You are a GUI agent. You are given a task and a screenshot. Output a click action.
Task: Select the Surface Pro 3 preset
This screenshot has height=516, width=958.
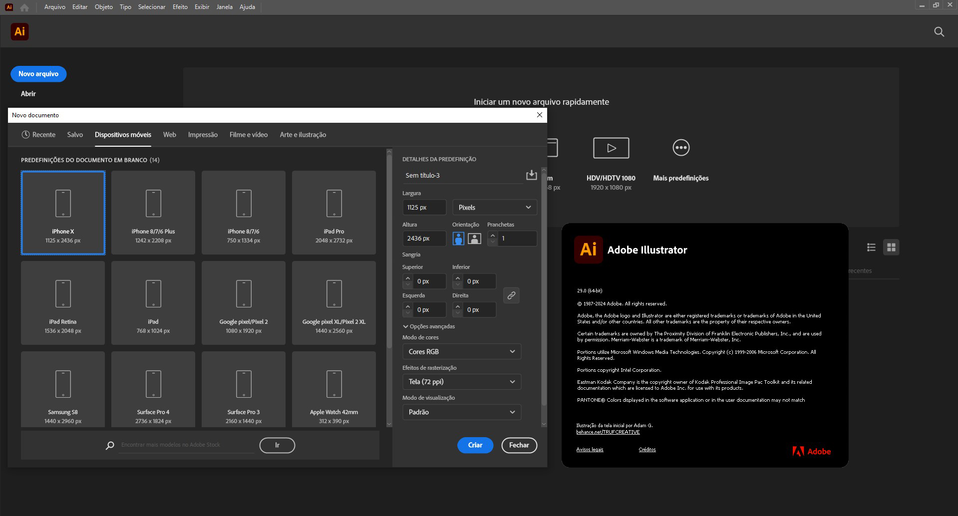pos(244,389)
